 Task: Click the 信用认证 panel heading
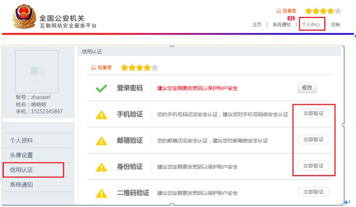92,52
